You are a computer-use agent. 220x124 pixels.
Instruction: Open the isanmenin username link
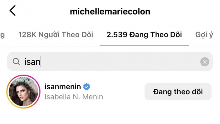coord(63,87)
